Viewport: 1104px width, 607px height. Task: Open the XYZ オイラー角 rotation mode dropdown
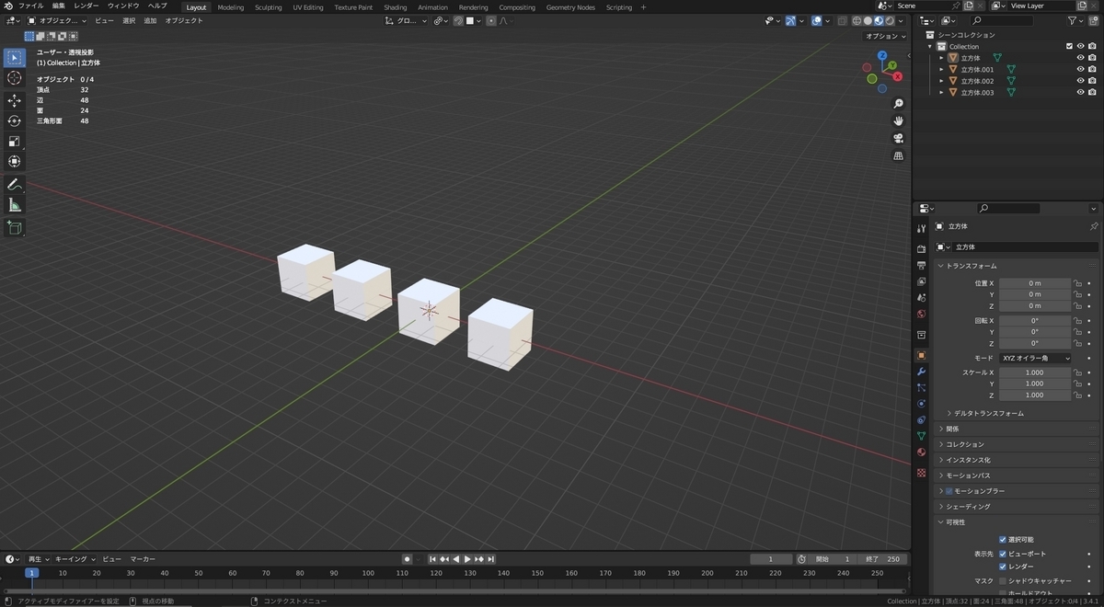1035,358
